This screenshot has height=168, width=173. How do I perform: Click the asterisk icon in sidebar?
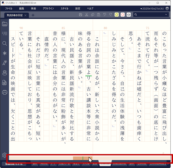click(5, 53)
